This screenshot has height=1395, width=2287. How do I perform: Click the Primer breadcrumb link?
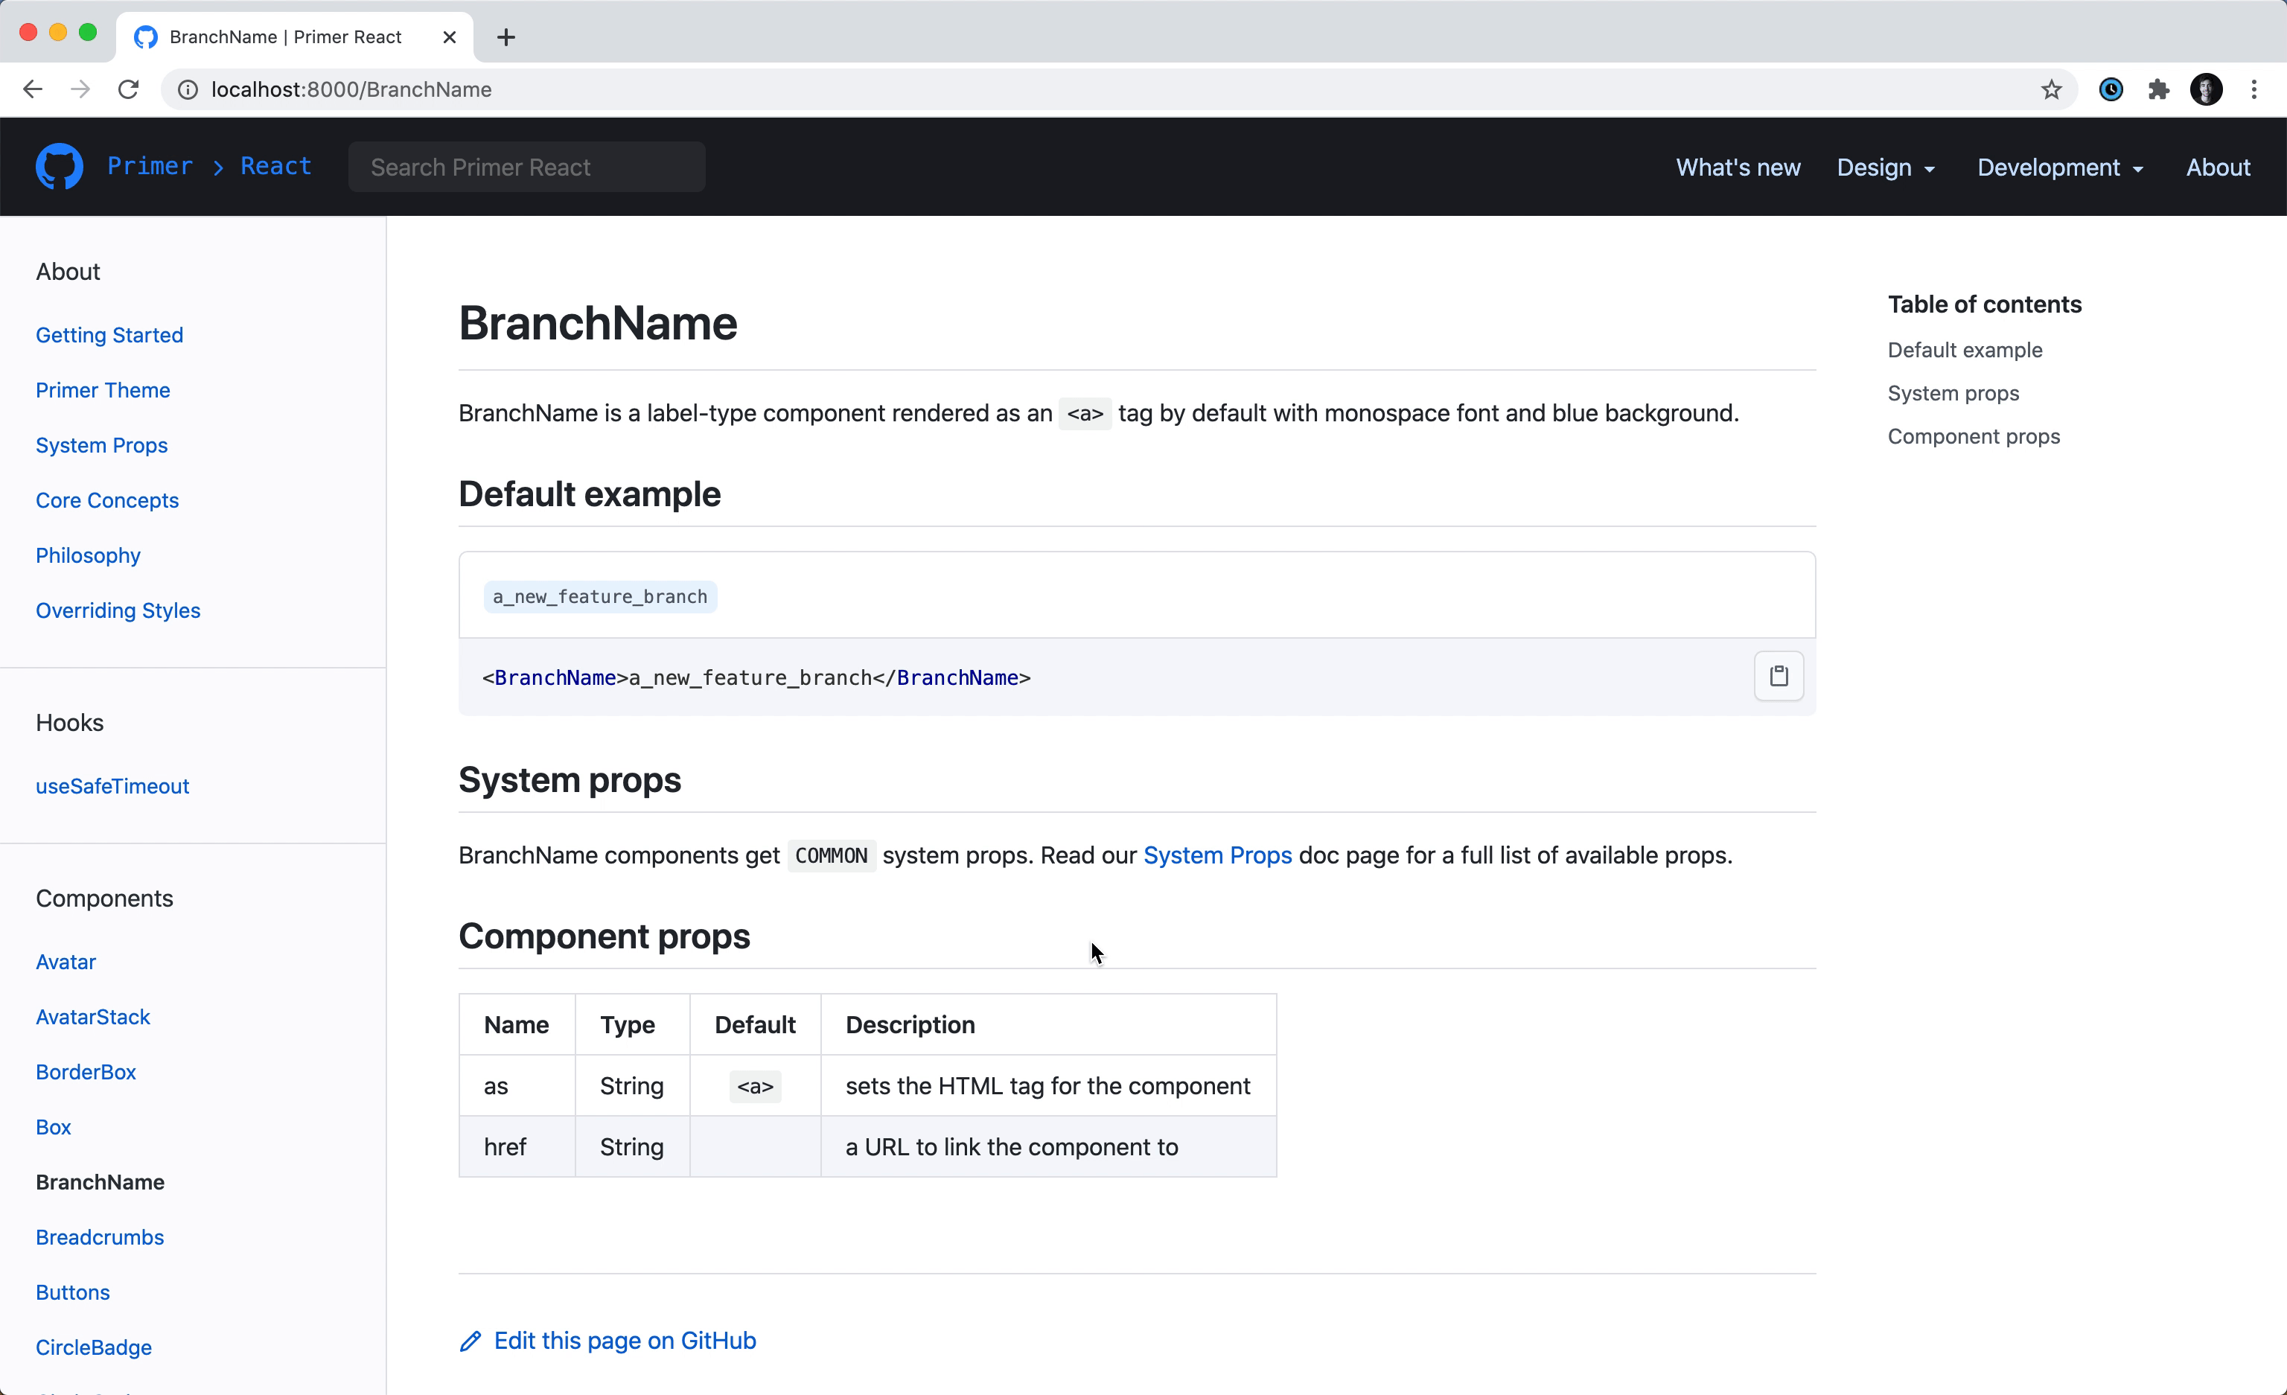[x=150, y=166]
